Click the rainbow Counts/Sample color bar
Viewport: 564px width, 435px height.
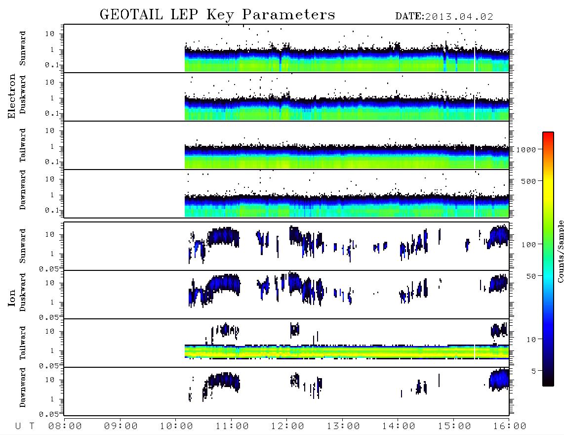pos(548,260)
